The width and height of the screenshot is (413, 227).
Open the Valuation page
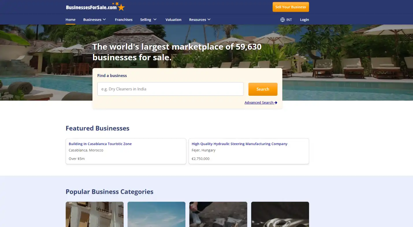point(173,20)
